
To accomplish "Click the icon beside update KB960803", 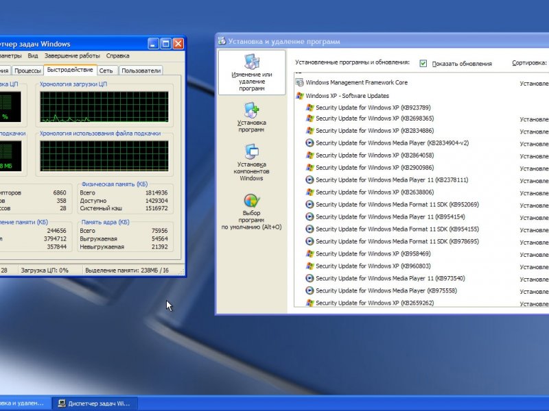I will [x=309, y=266].
